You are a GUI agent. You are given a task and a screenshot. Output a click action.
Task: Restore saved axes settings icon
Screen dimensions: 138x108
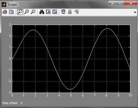[55, 12]
